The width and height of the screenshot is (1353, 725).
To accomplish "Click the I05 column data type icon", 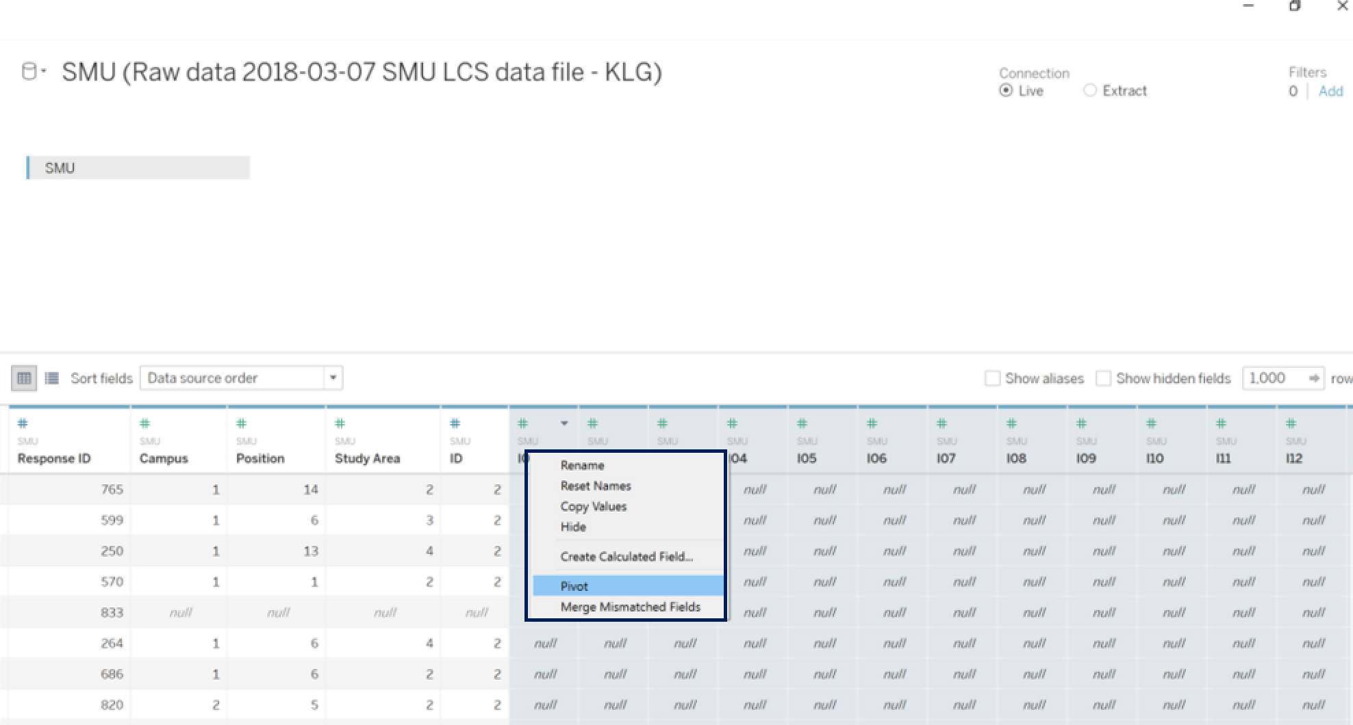I will (x=802, y=423).
